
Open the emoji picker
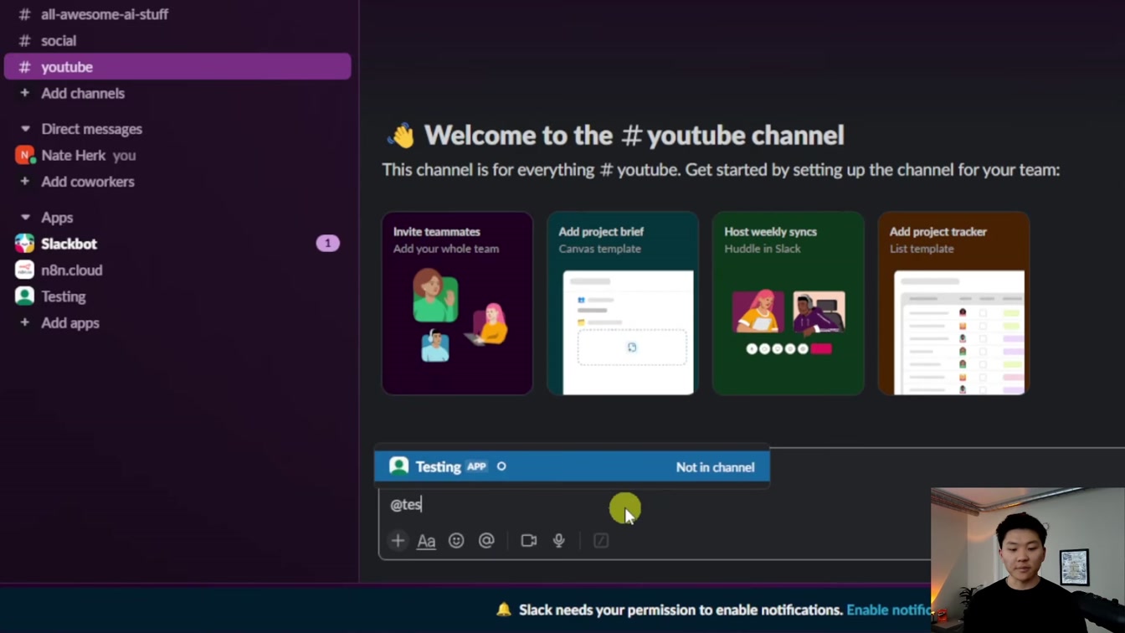(456, 541)
